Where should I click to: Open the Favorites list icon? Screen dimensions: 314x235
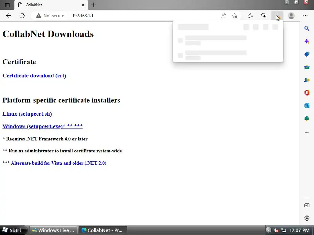pyautogui.click(x=250, y=16)
